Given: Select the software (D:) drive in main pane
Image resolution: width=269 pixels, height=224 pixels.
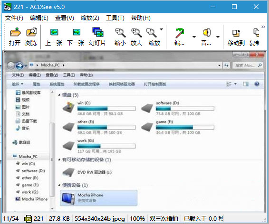Looking at the screenshot, I should pos(177,108).
